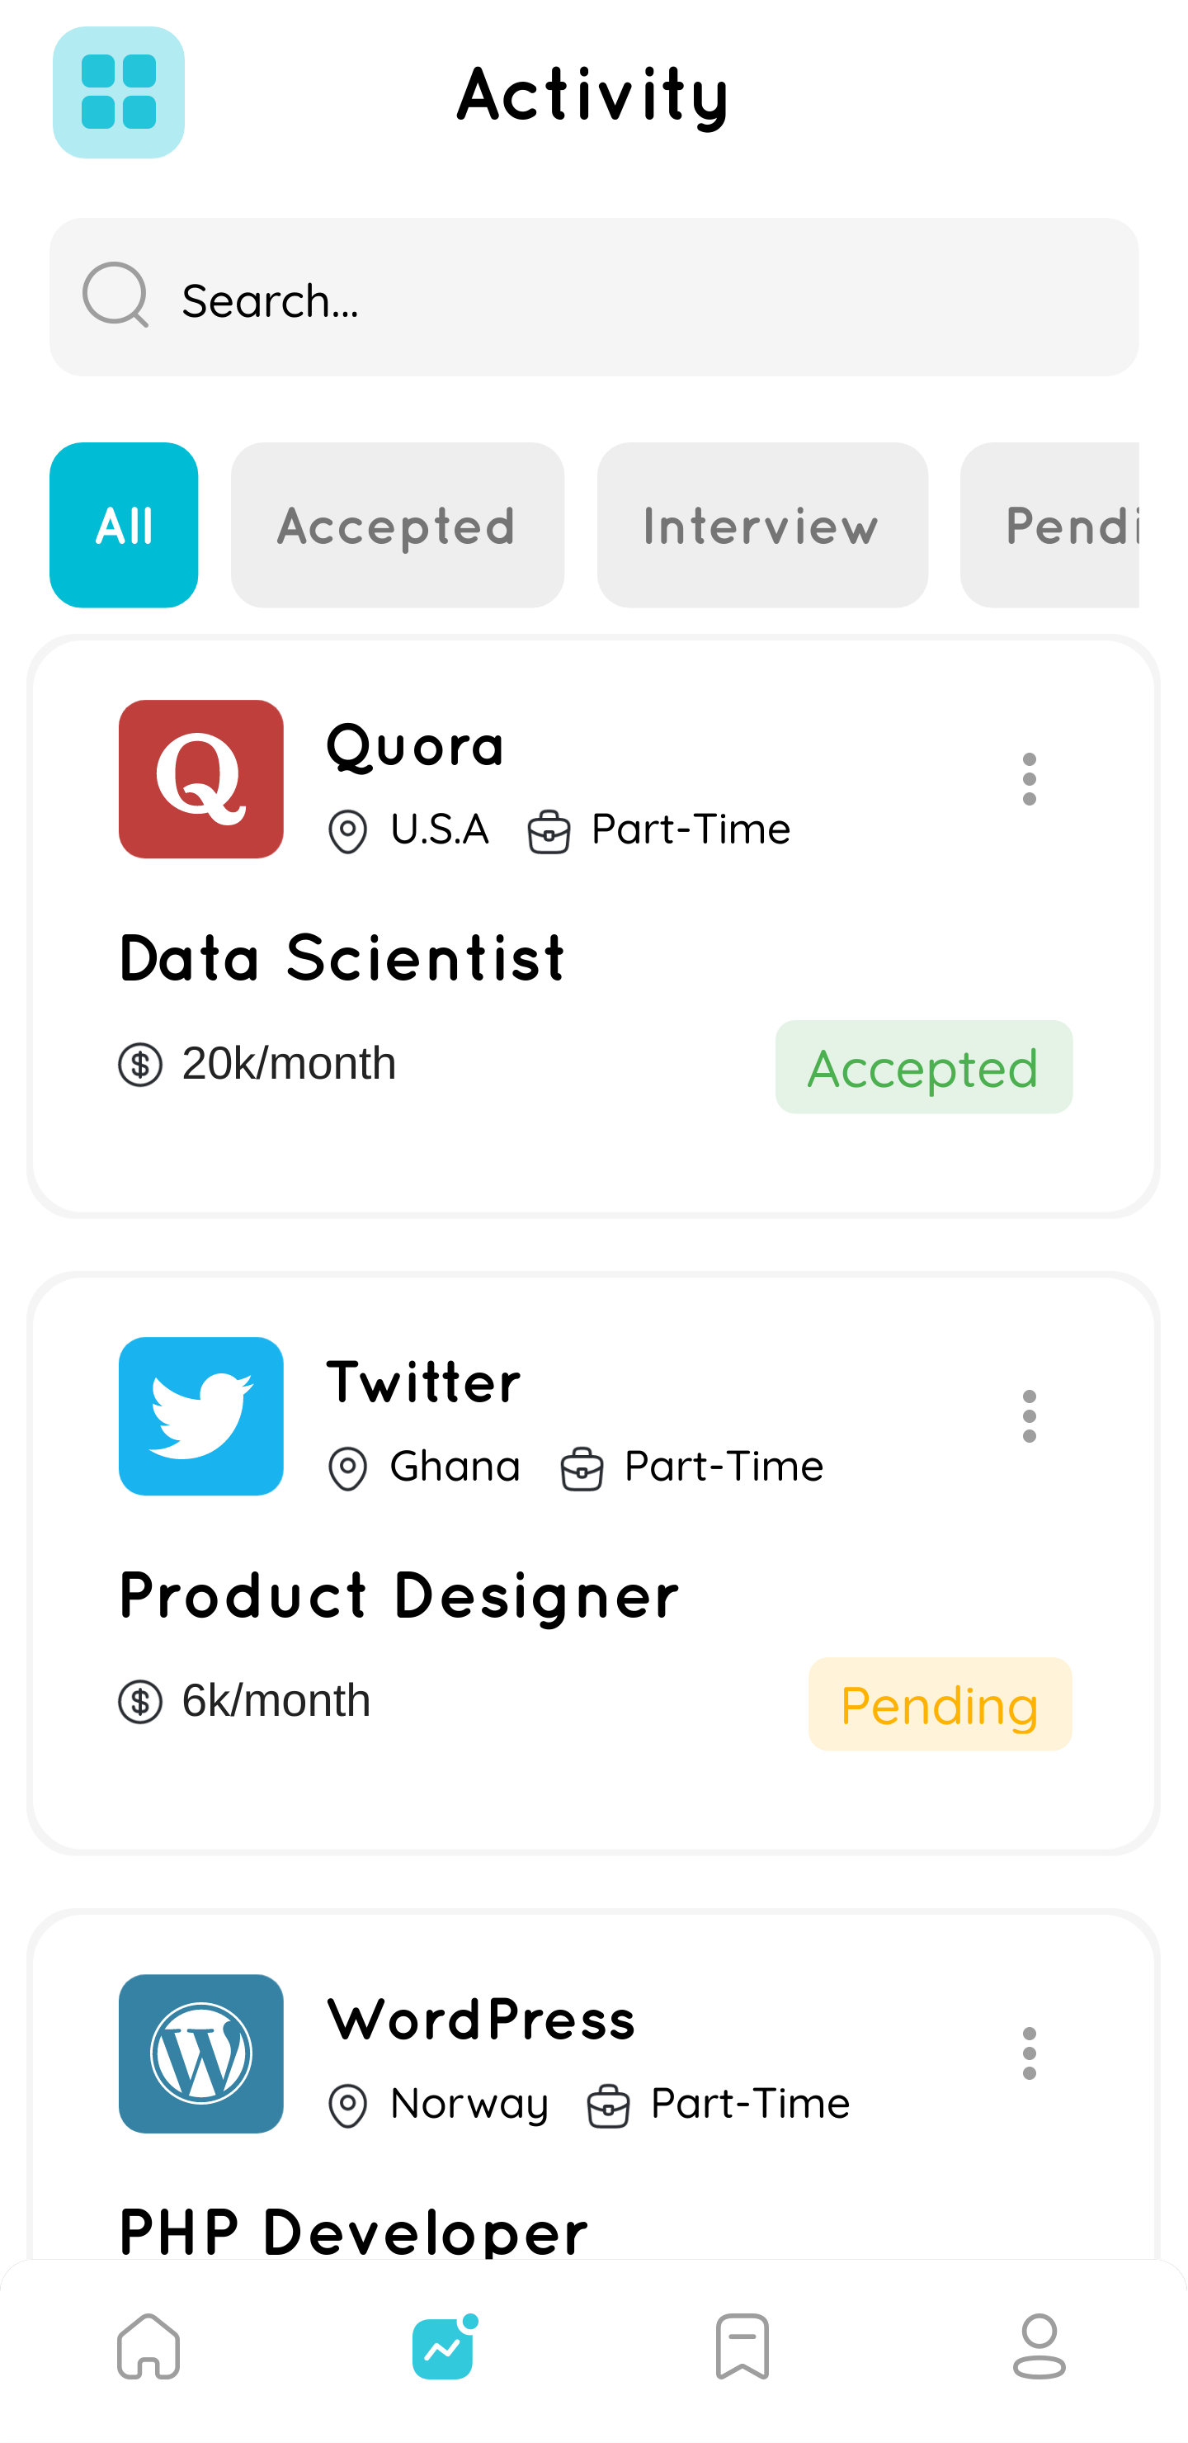Go to the Home tab icon

148,2346
